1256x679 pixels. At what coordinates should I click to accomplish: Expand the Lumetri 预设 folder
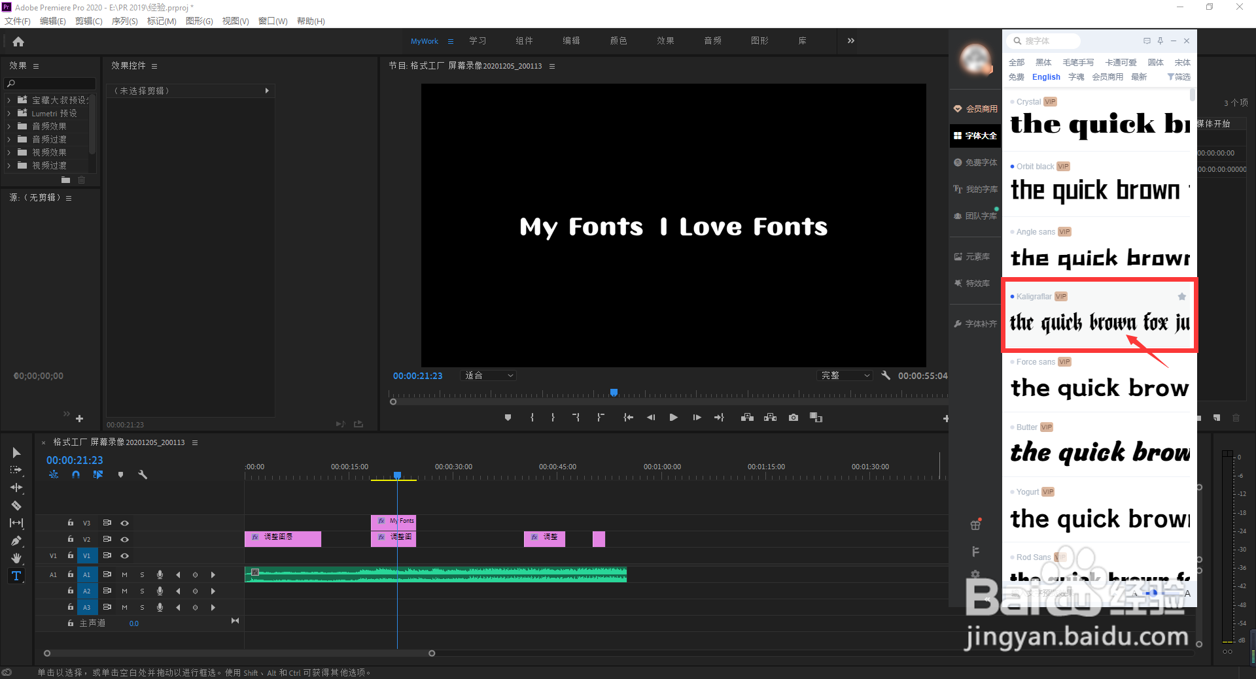(x=9, y=113)
